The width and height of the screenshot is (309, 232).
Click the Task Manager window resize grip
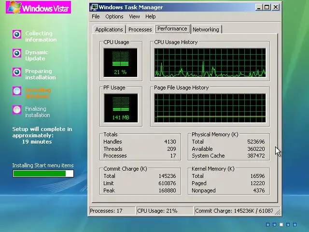click(x=278, y=212)
